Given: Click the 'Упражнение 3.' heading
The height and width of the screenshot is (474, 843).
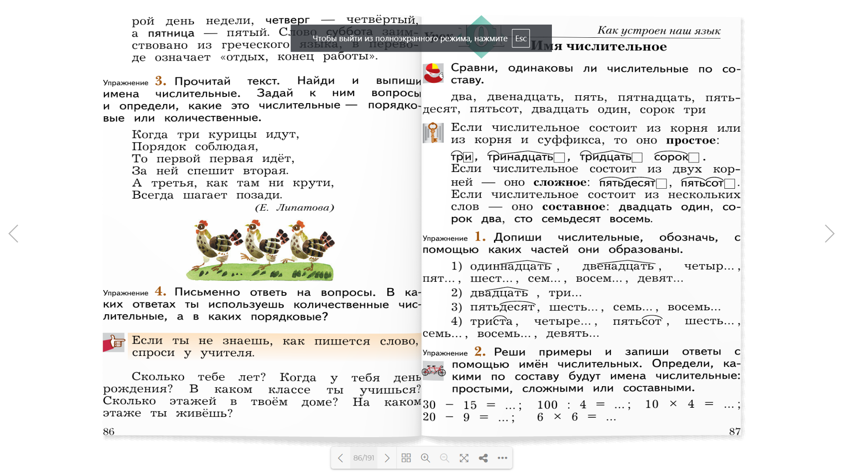Looking at the screenshot, I should (134, 81).
